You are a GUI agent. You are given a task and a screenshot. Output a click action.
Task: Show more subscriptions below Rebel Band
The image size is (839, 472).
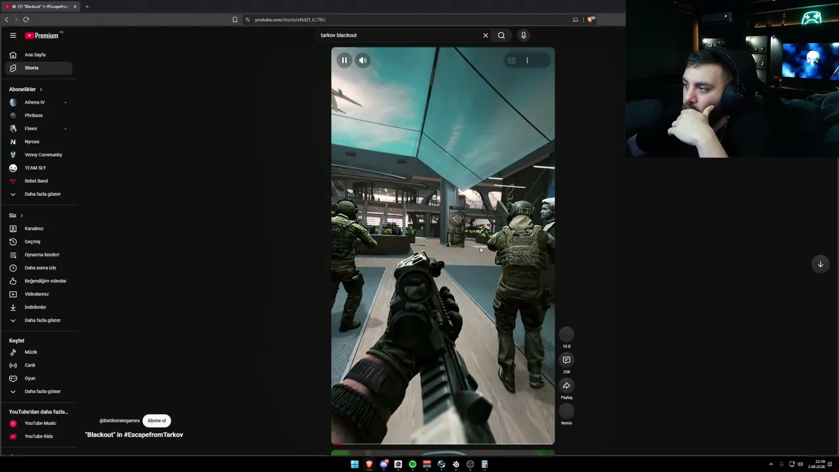tap(39, 194)
